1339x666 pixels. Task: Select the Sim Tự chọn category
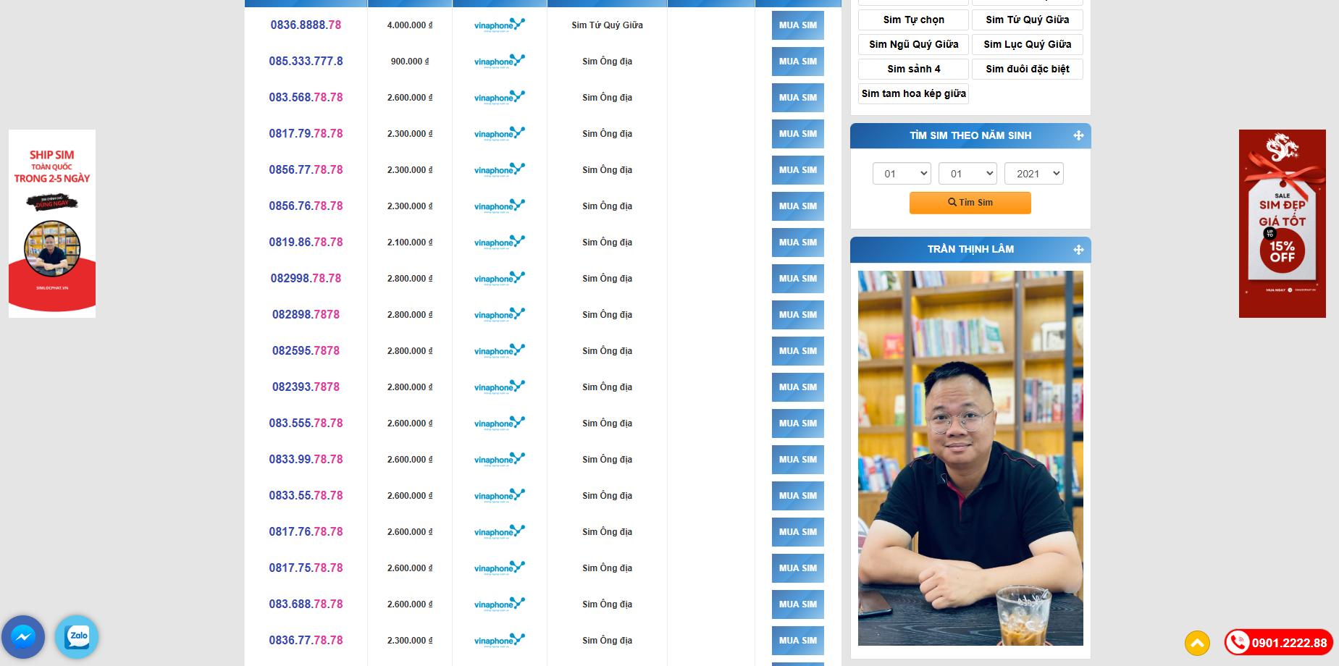tap(913, 20)
